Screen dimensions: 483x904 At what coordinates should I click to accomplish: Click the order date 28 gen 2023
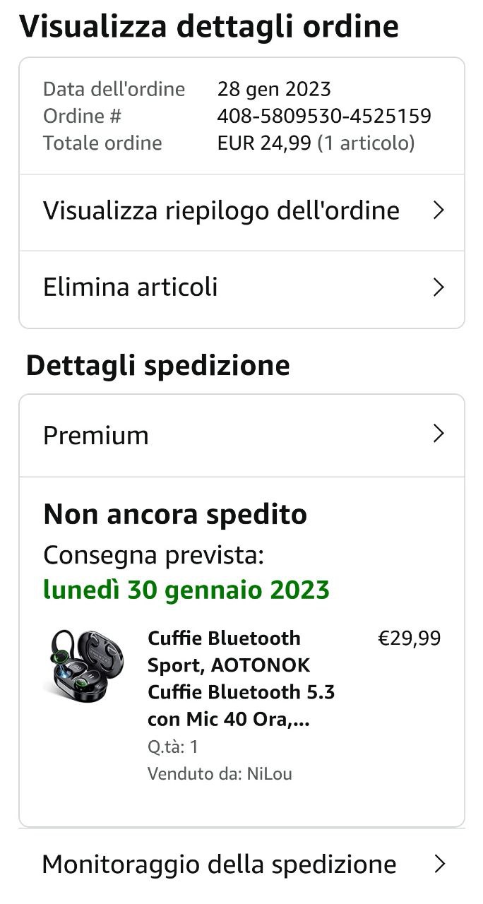274,89
